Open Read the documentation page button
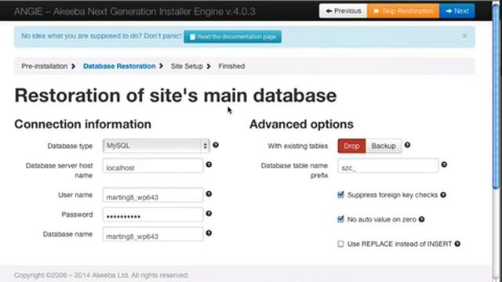This screenshot has width=502, height=282. tap(232, 37)
